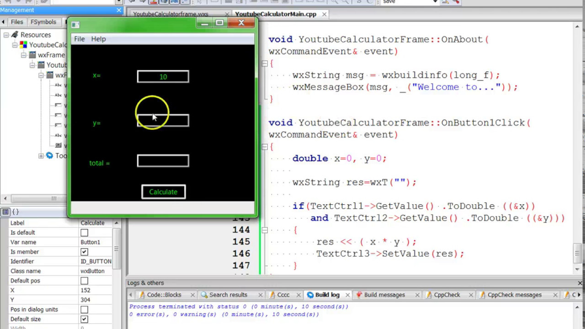
Task: Click line number 145 in the editor margin
Action: 241,242
